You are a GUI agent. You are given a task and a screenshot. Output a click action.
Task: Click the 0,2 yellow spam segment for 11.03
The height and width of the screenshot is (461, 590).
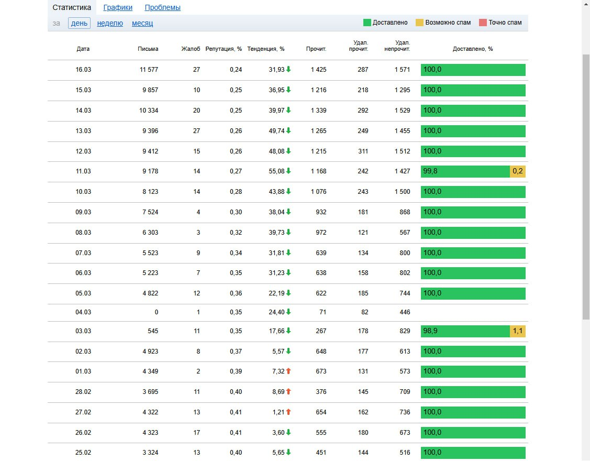pyautogui.click(x=518, y=171)
